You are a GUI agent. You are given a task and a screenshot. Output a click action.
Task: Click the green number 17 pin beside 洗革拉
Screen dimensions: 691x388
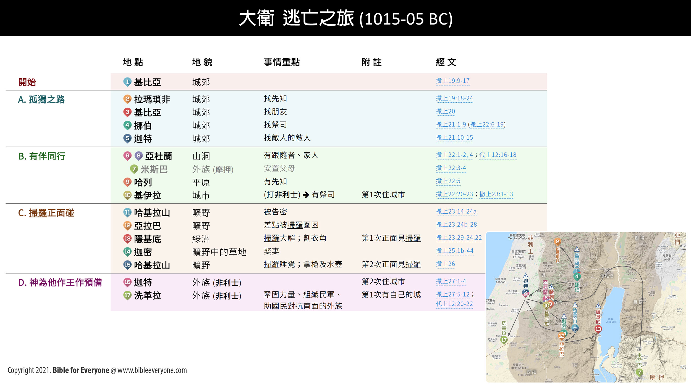click(127, 295)
